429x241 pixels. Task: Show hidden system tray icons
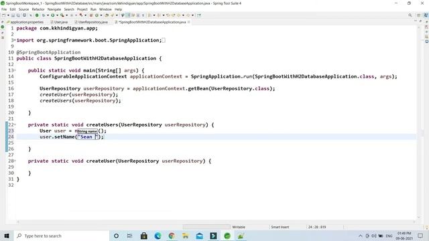click(361, 236)
